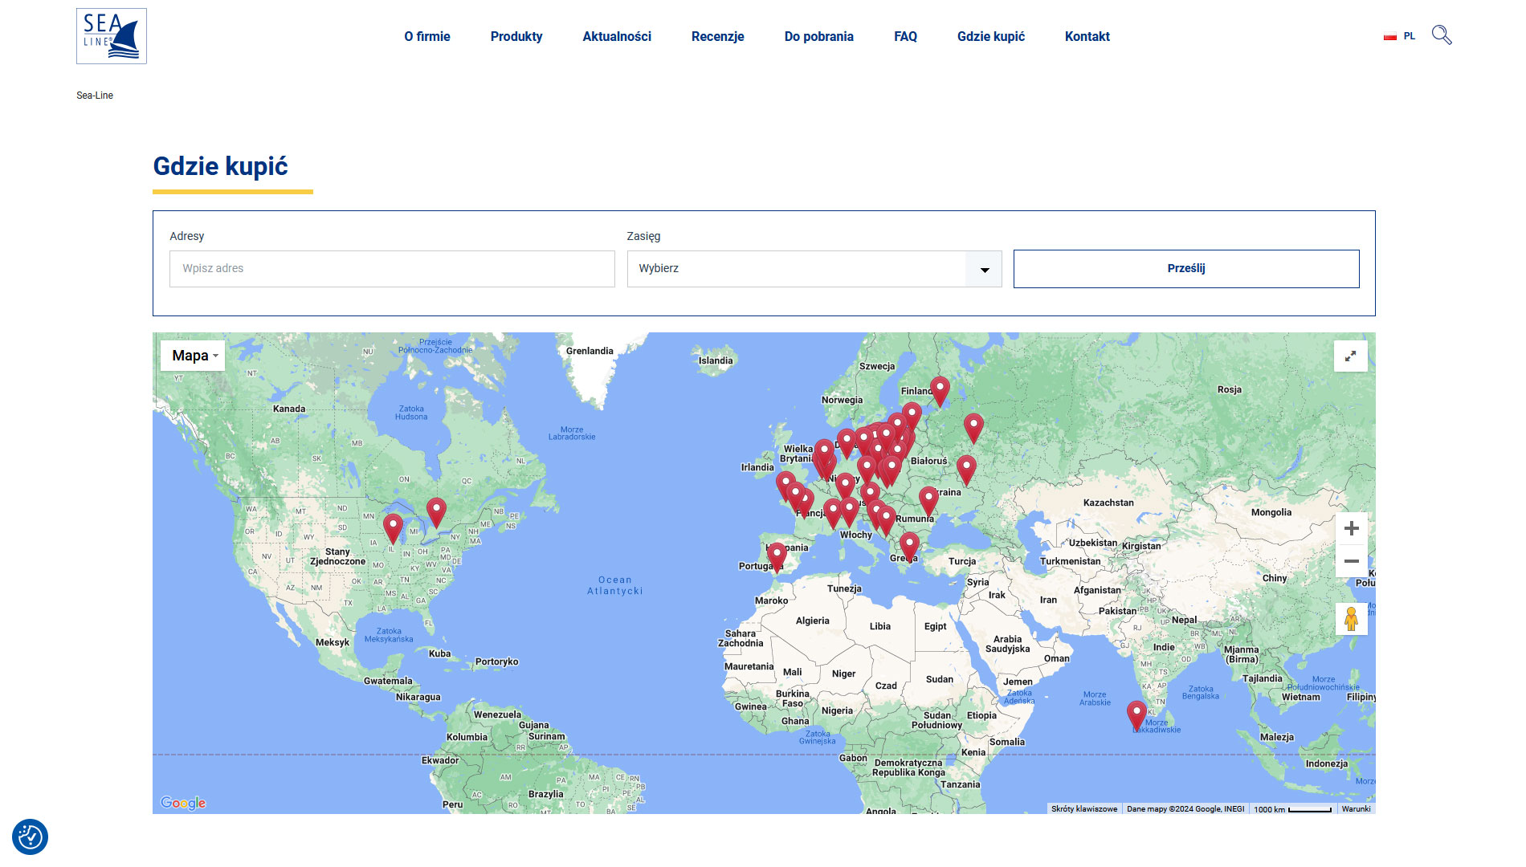Screen dimensions: 1526x867
Task: Click the Sea-Line breadcrumb link
Action: [95, 96]
